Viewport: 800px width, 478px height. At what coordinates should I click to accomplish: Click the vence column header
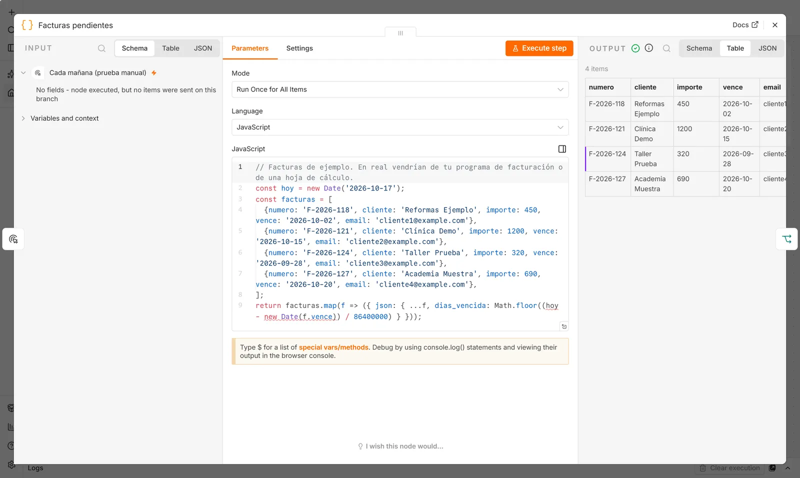(739, 87)
